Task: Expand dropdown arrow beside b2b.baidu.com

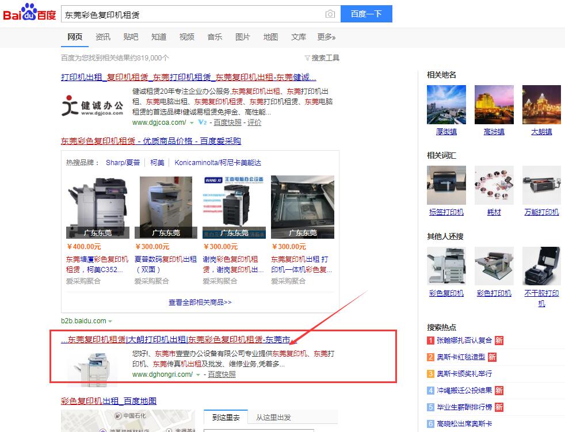Action: click(x=110, y=321)
